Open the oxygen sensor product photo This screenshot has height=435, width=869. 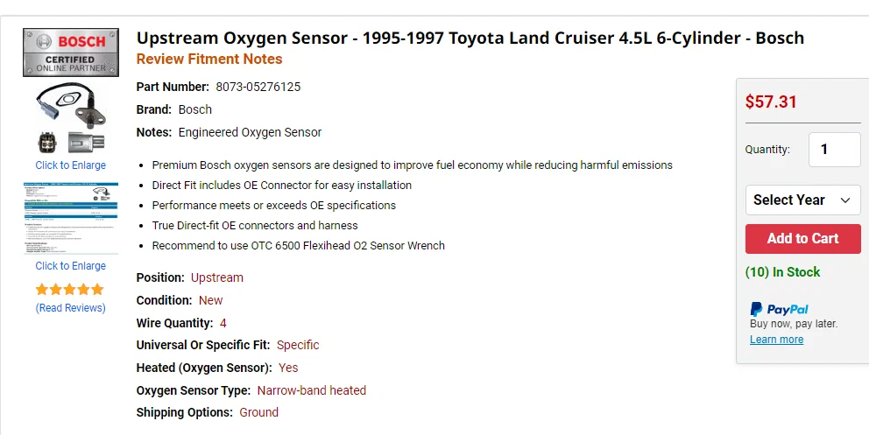[70, 118]
